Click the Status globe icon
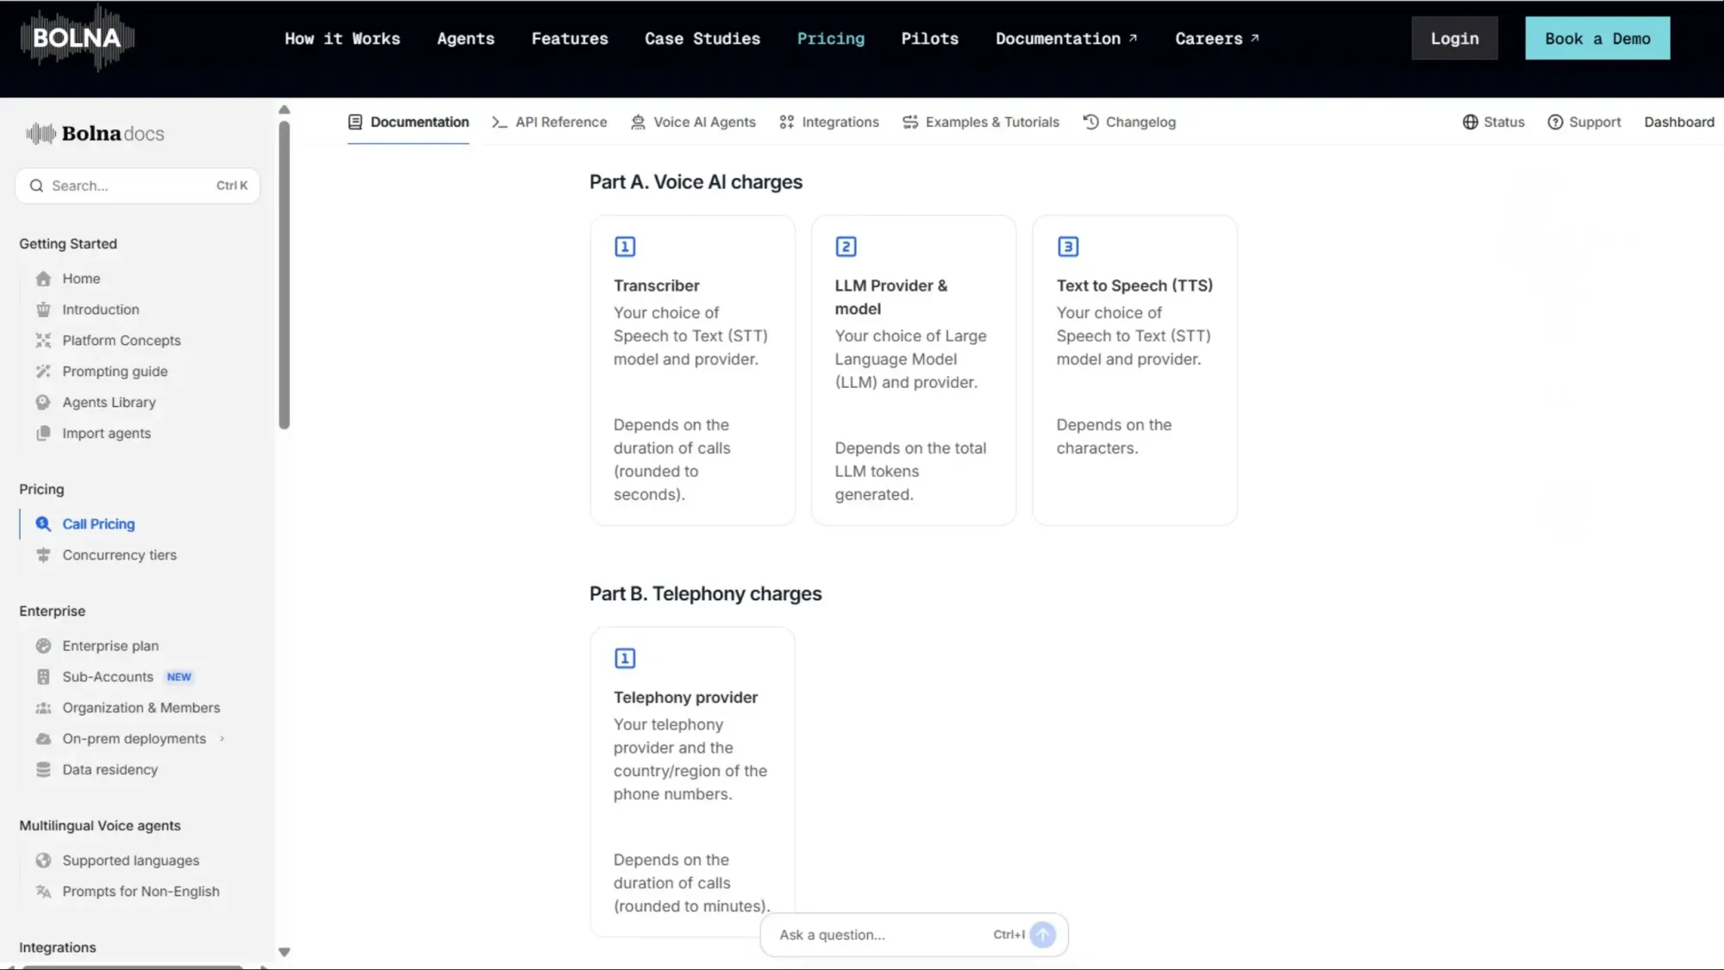Screen dimensions: 1724x970 [x=1471, y=122]
